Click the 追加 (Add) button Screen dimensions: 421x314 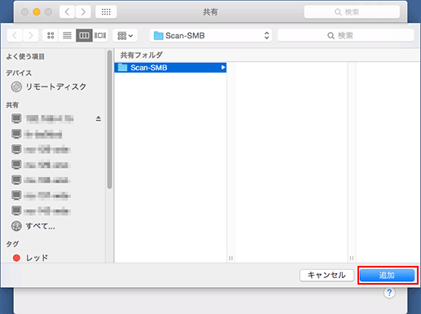[387, 275]
